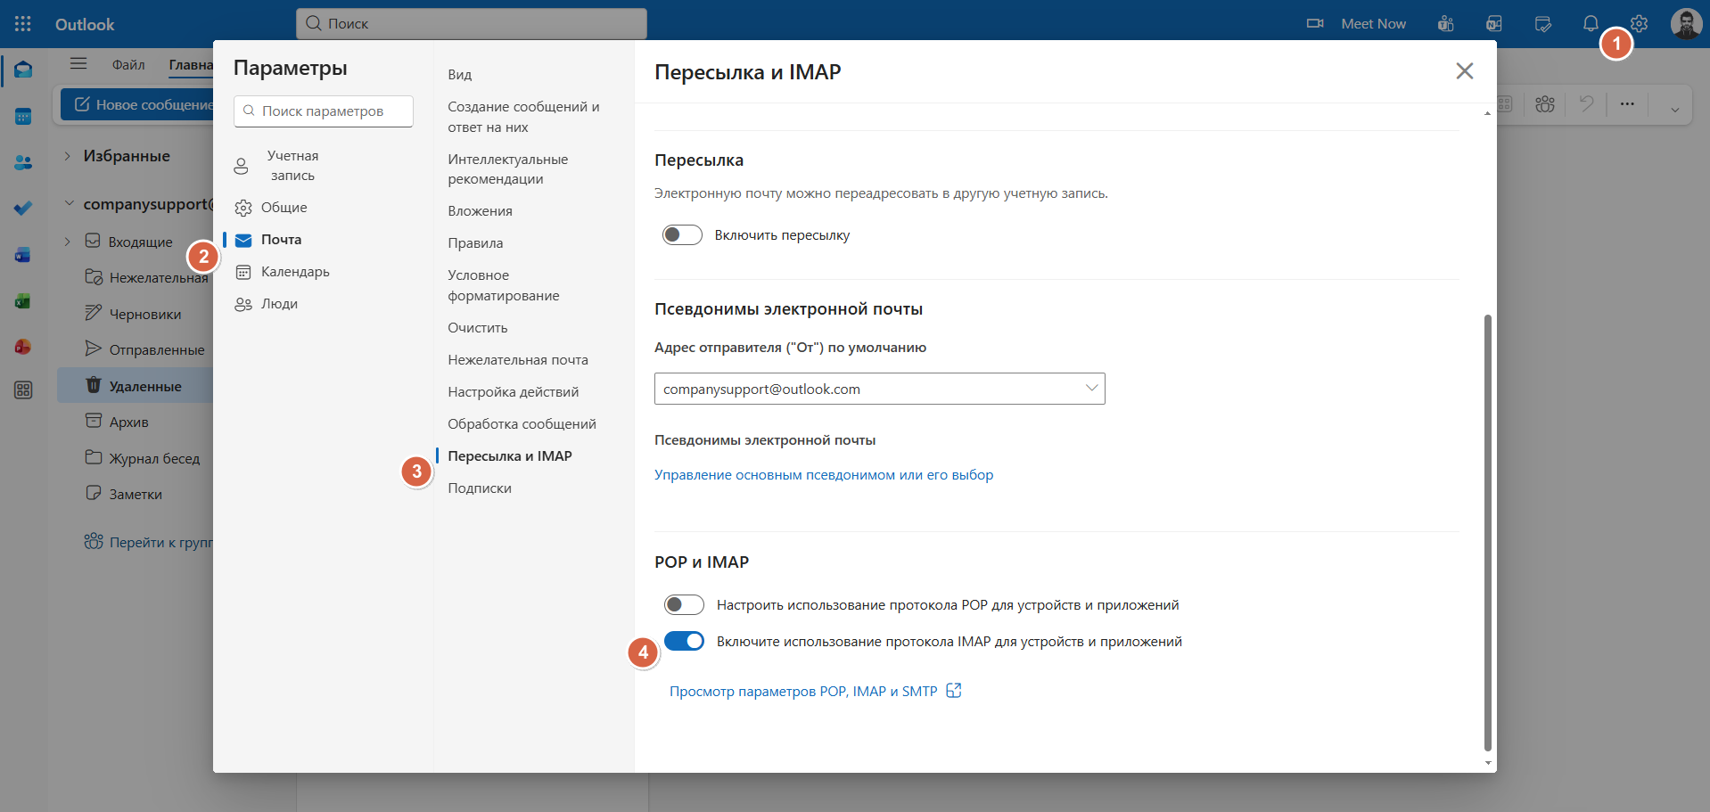Expand the Входящие folder
Image resolution: width=1710 pixels, height=812 pixels.
click(x=68, y=242)
